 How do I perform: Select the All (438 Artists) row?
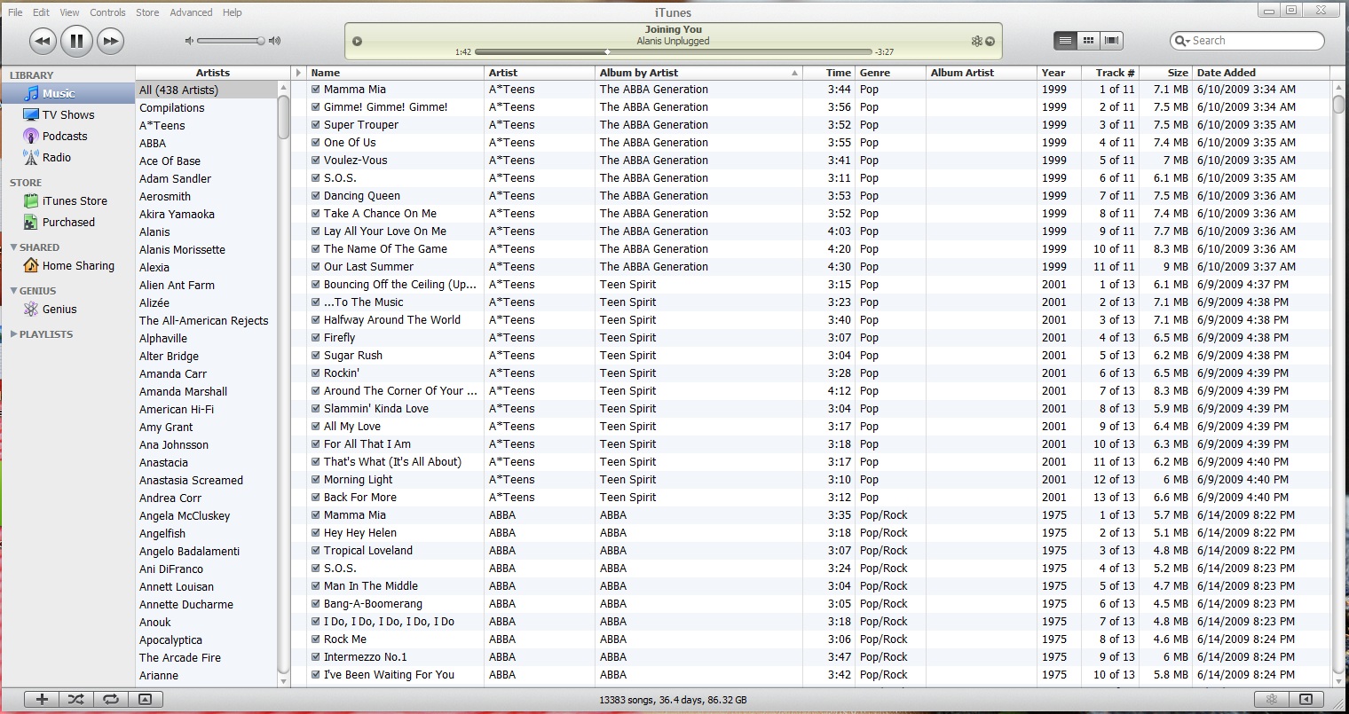click(207, 90)
